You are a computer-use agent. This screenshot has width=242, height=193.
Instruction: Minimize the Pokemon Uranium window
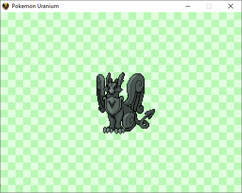pos(188,6)
